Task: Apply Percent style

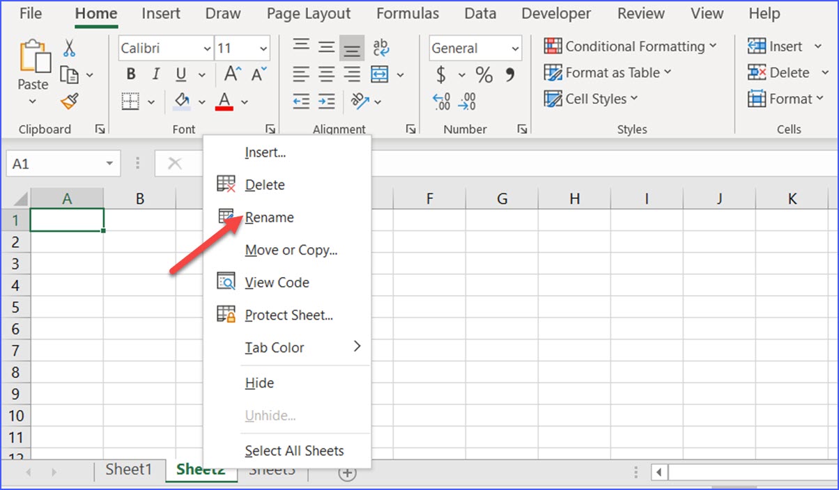Action: (484, 74)
